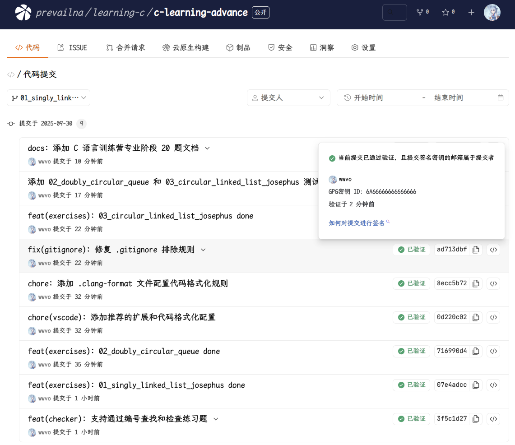Image resolution: width=515 pixels, height=445 pixels.
Task: Click the 代码提交 breadcrumb code icon
Action: coord(10,74)
